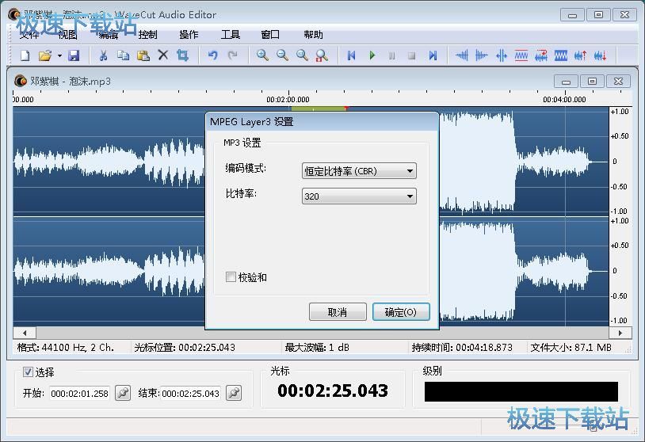Click the 光标 time display 00:02:25.043

point(332,391)
